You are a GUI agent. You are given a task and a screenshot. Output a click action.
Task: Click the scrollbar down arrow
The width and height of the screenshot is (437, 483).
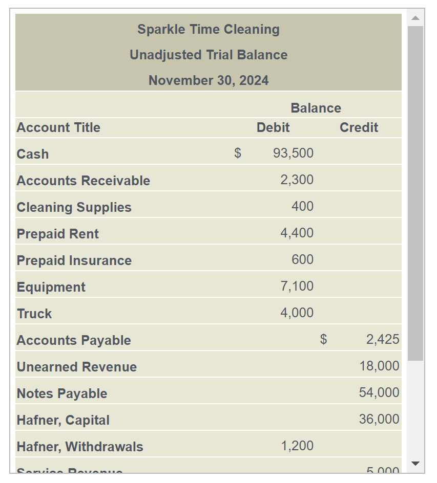[x=414, y=464]
